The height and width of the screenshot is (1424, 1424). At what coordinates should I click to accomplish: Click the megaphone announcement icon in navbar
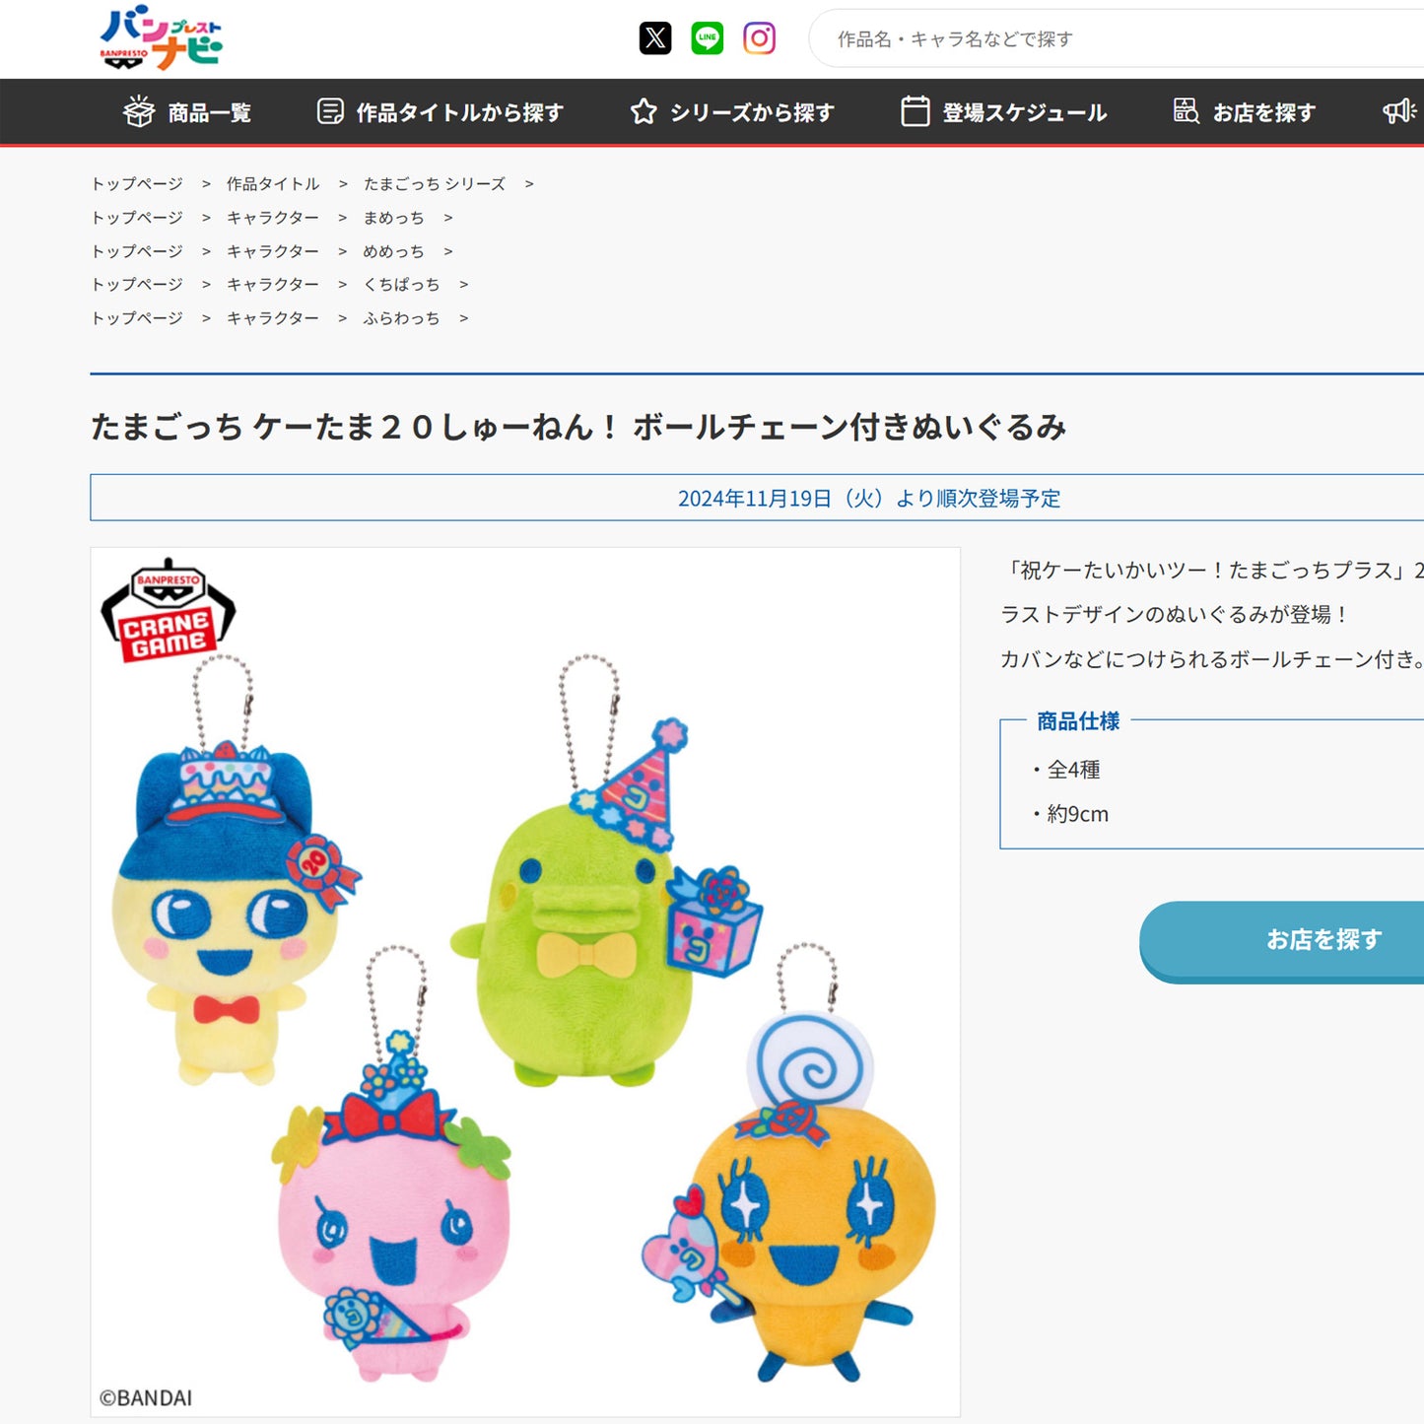(x=1398, y=111)
